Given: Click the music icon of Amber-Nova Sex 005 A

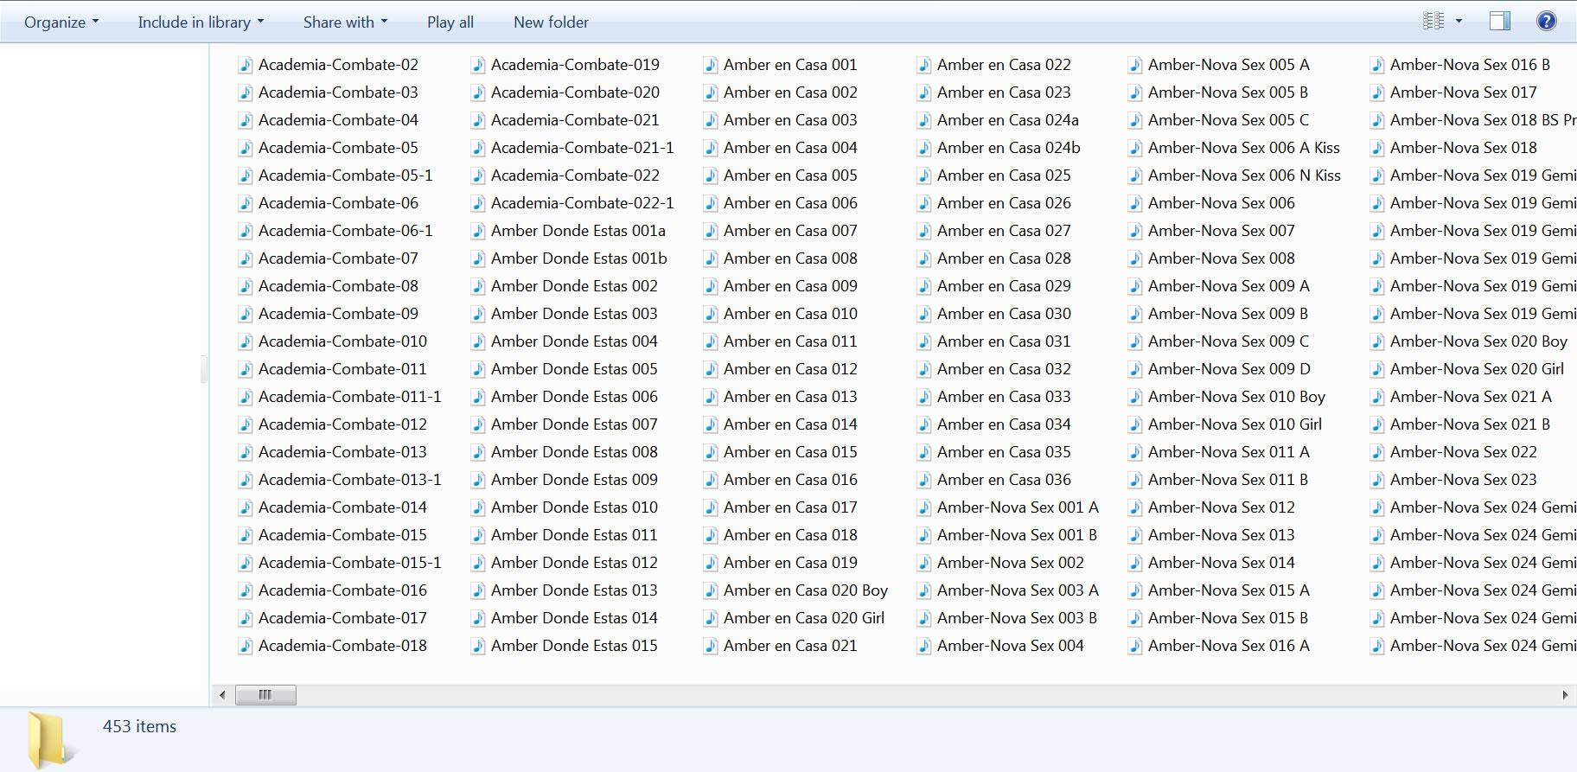Looking at the screenshot, I should [1135, 65].
